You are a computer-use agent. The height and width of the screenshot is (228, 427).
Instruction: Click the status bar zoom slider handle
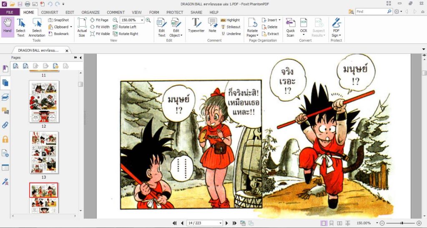(x=402, y=223)
